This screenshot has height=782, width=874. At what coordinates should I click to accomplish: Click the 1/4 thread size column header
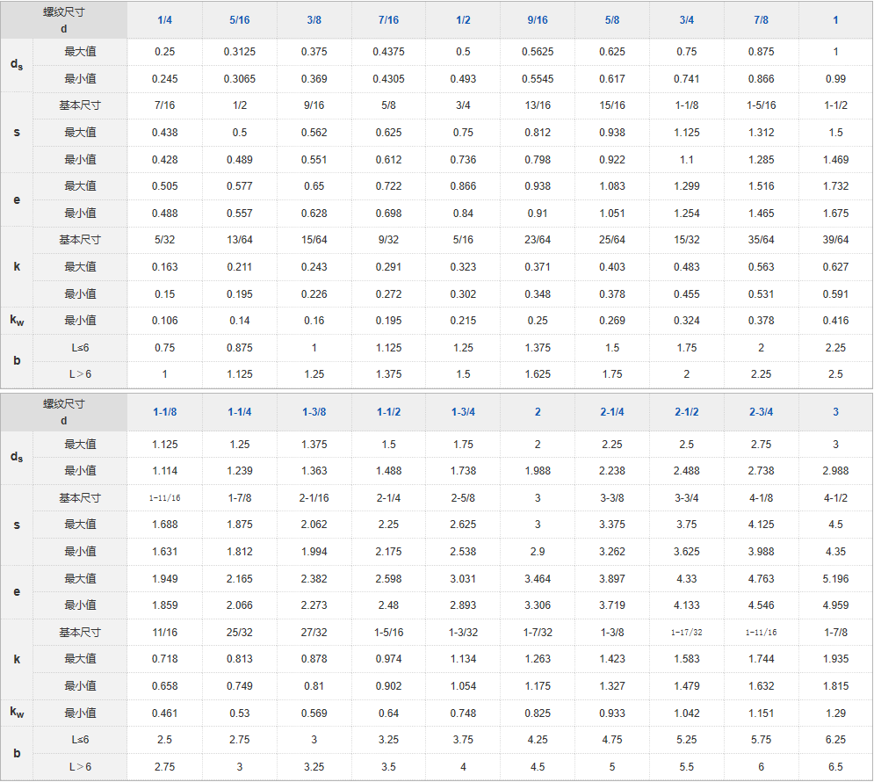click(x=164, y=20)
